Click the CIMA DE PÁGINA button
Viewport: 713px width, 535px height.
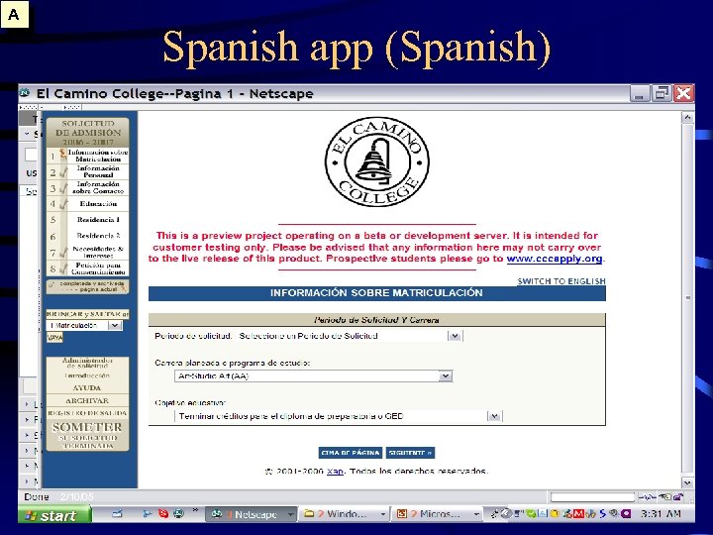pyautogui.click(x=351, y=453)
